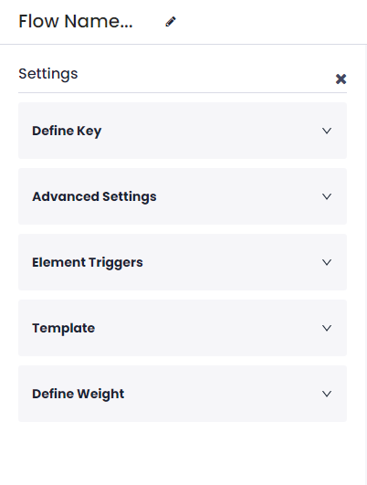Open the Element Triggers accordion label
The height and width of the screenshot is (485, 367).
[88, 263]
